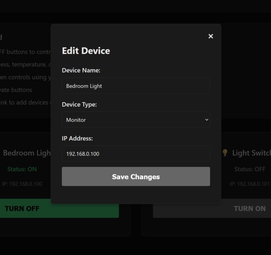This screenshot has height=255, width=271.
Task: Open the Device Type dropdown
Action: point(136,120)
